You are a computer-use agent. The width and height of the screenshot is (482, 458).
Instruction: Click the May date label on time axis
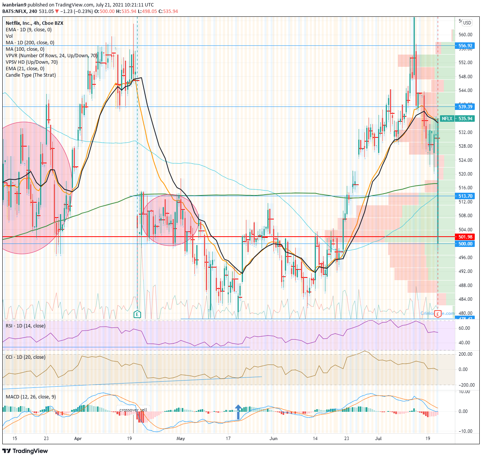click(x=181, y=439)
